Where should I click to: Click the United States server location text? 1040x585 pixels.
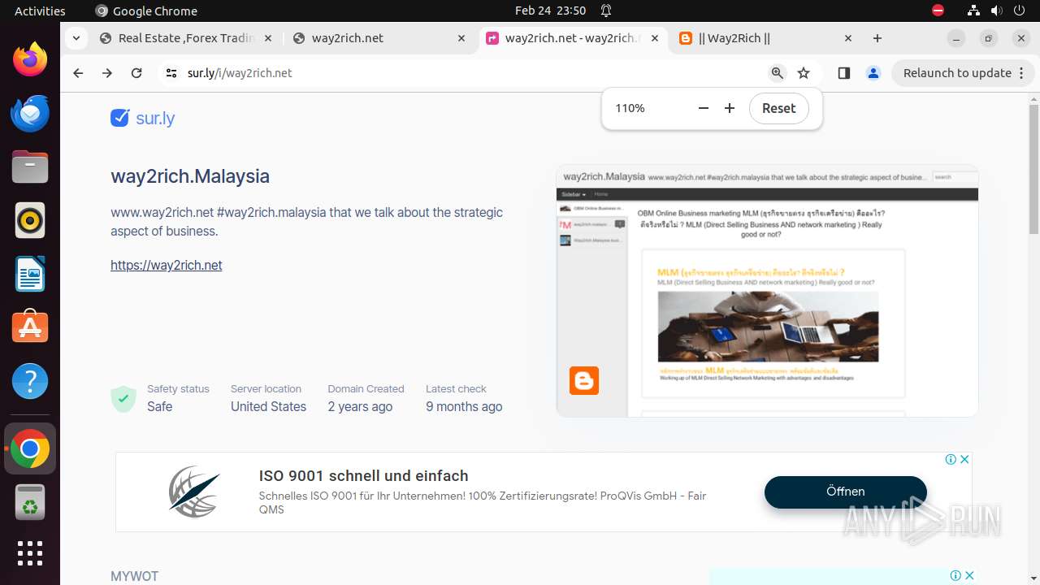[x=268, y=406]
